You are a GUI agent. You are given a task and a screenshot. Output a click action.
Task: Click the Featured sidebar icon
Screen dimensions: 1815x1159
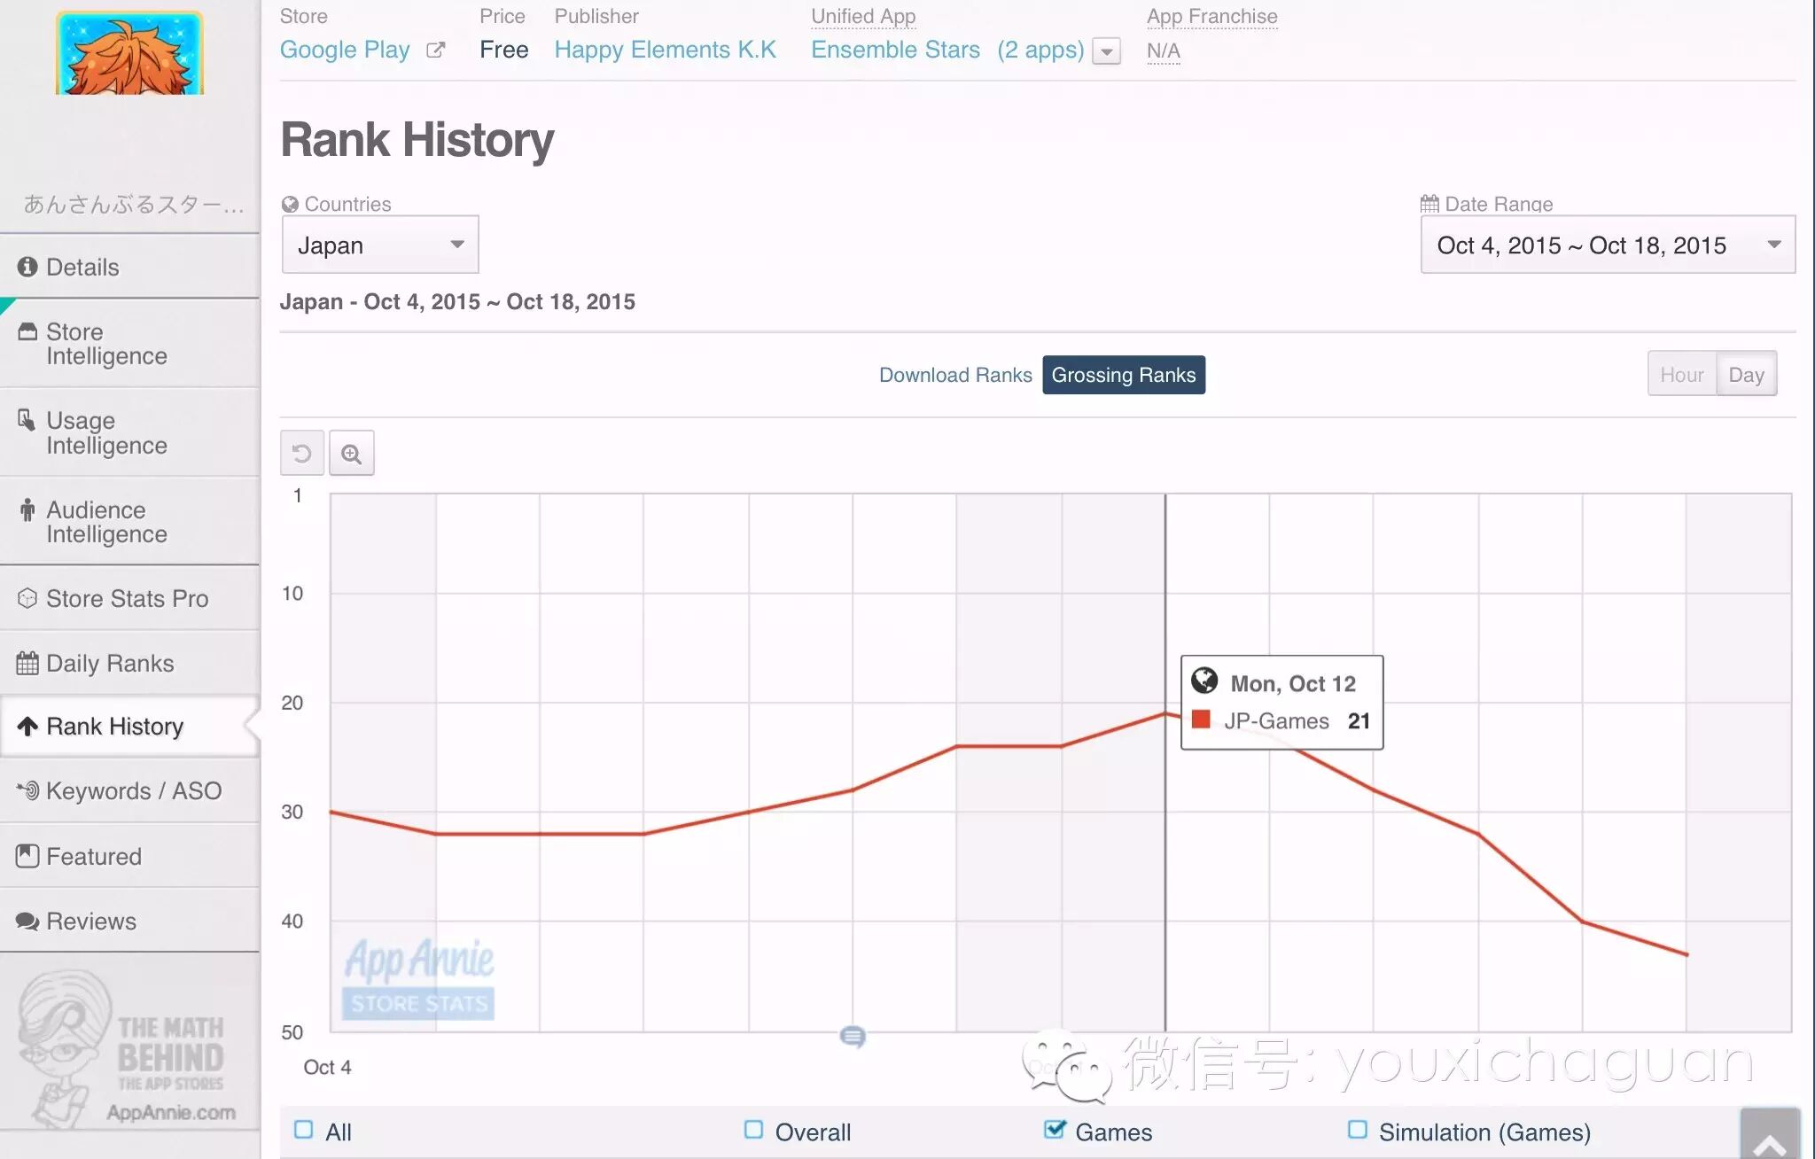[27, 856]
